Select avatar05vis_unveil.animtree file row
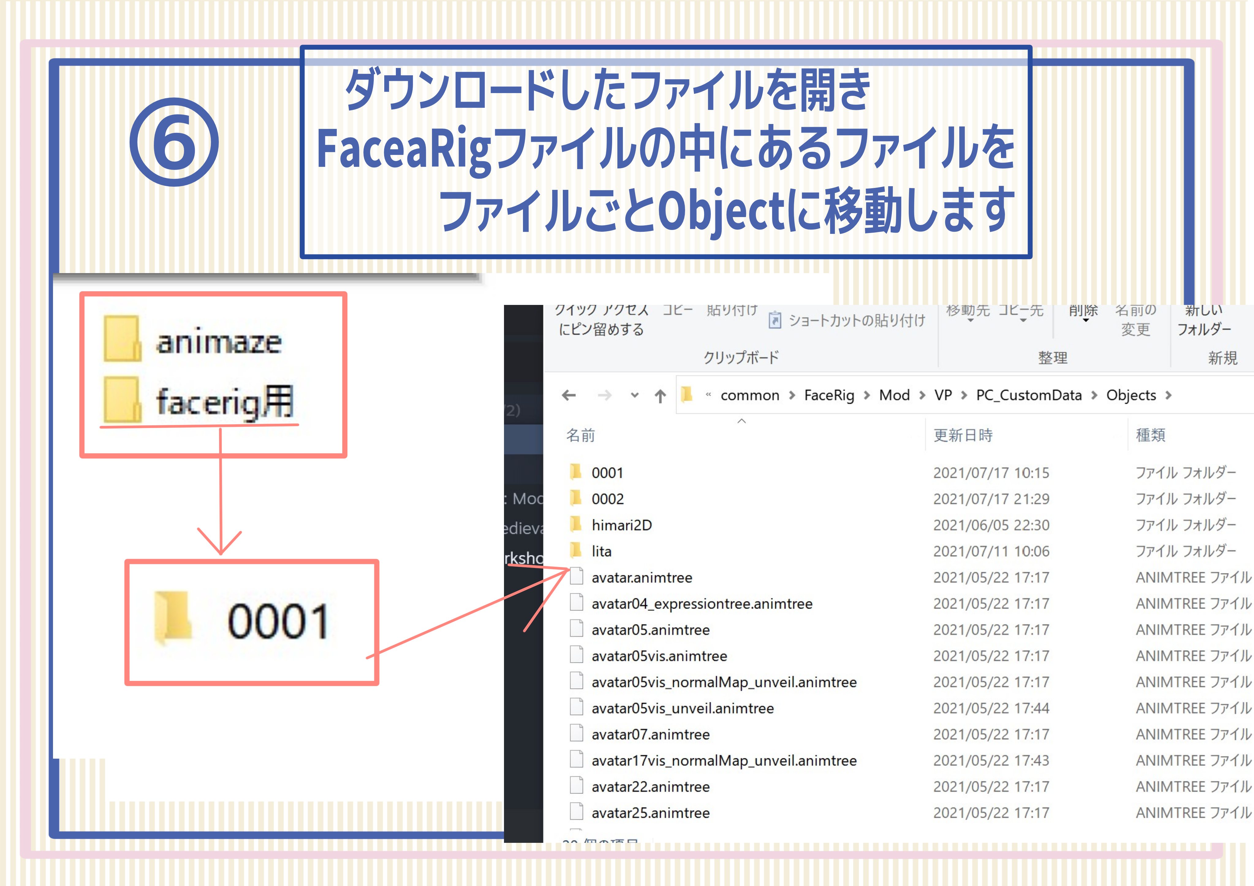The width and height of the screenshot is (1254, 886). [x=907, y=708]
